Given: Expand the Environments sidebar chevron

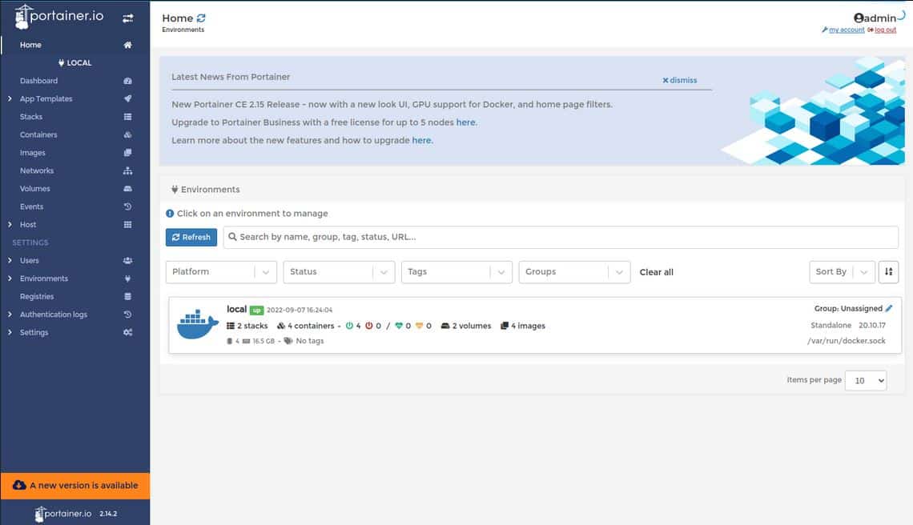Looking at the screenshot, I should coord(10,279).
